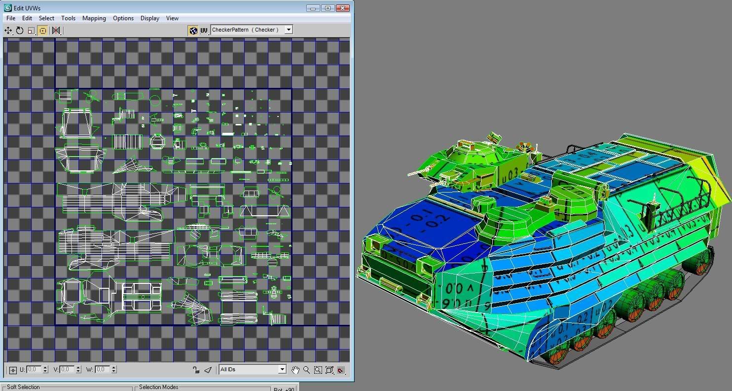Click the Rot. +90 button
The image size is (732, 391).
pyautogui.click(x=284, y=389)
